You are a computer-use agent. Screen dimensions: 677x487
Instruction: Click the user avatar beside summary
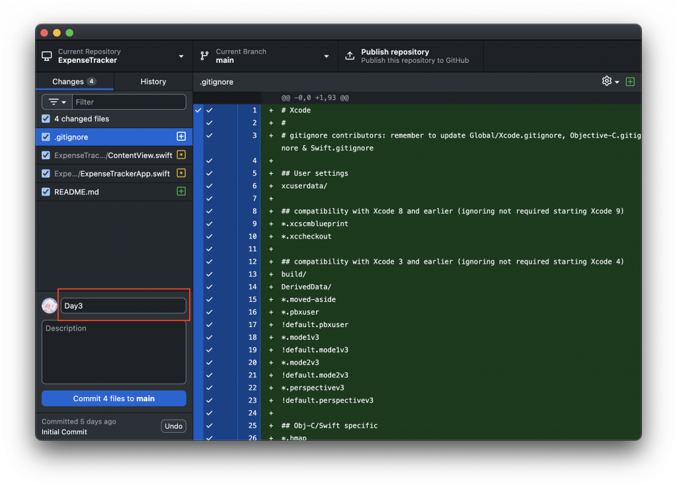[x=50, y=305]
